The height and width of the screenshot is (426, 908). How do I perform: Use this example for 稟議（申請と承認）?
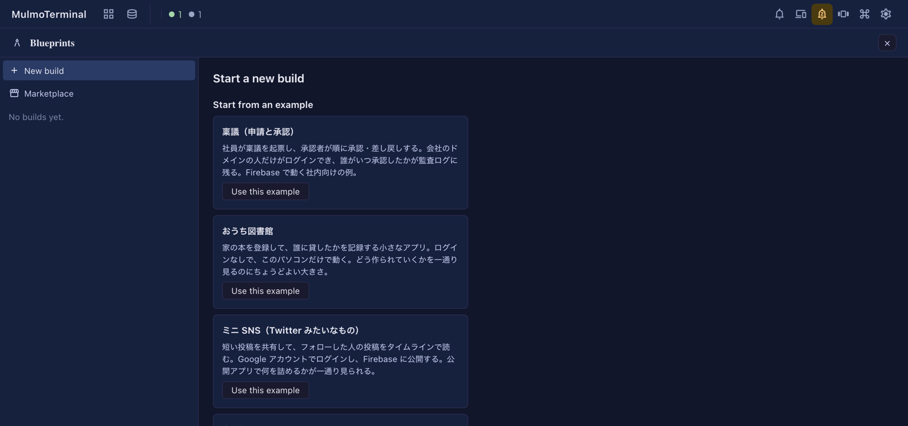tap(266, 191)
